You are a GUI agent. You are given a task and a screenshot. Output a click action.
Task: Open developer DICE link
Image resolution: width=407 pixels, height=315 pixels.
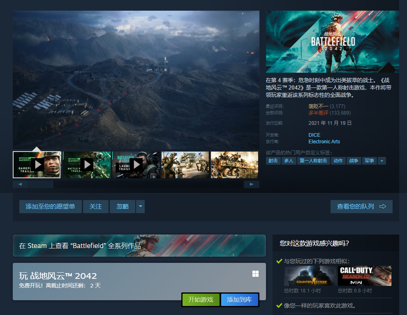click(x=314, y=135)
